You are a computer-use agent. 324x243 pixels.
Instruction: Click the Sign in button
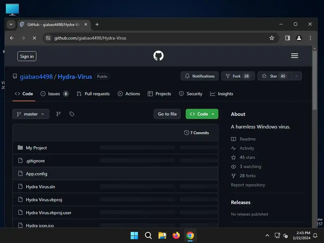tap(27, 56)
